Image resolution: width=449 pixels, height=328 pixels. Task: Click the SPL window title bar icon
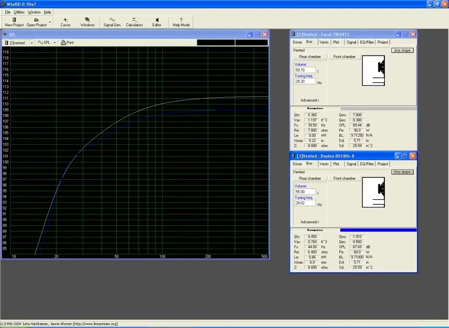coord(5,34)
